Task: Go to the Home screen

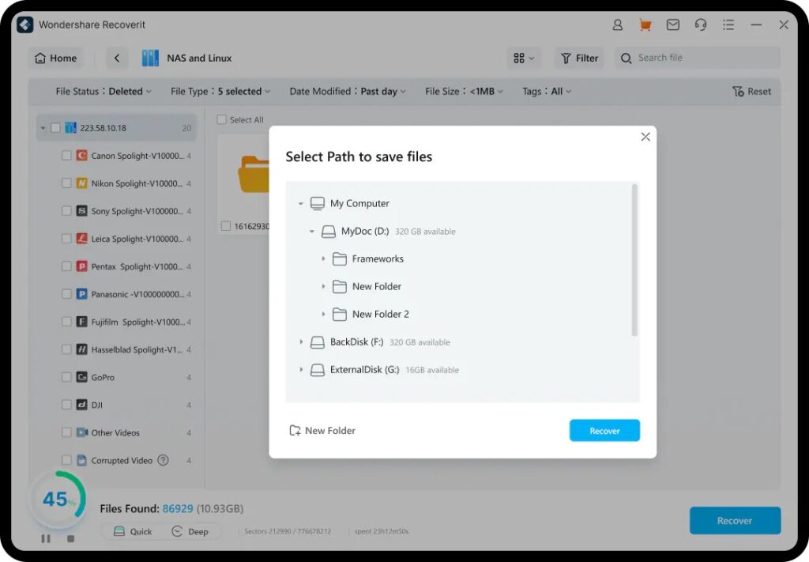Action: coord(56,58)
